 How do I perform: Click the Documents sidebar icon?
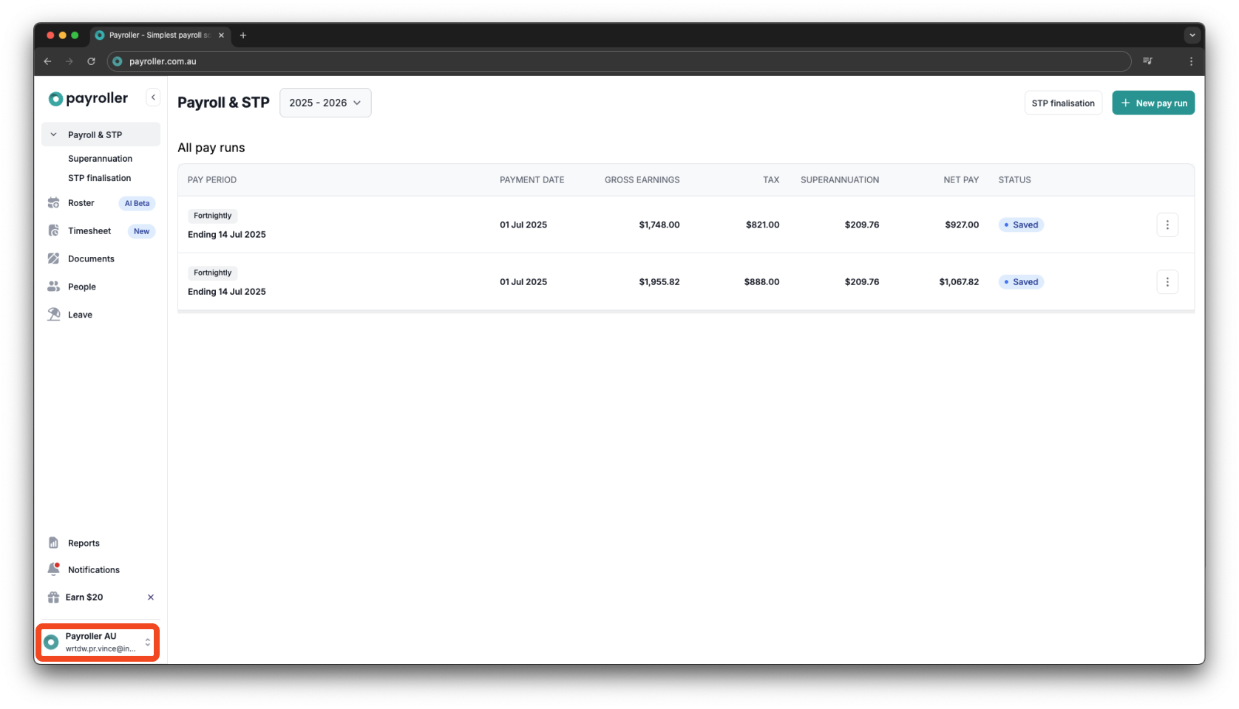tap(53, 258)
